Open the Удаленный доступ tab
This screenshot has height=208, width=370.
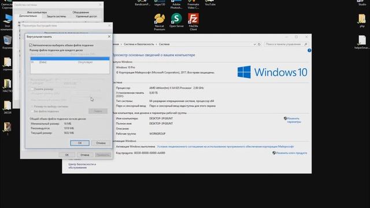coord(86,16)
